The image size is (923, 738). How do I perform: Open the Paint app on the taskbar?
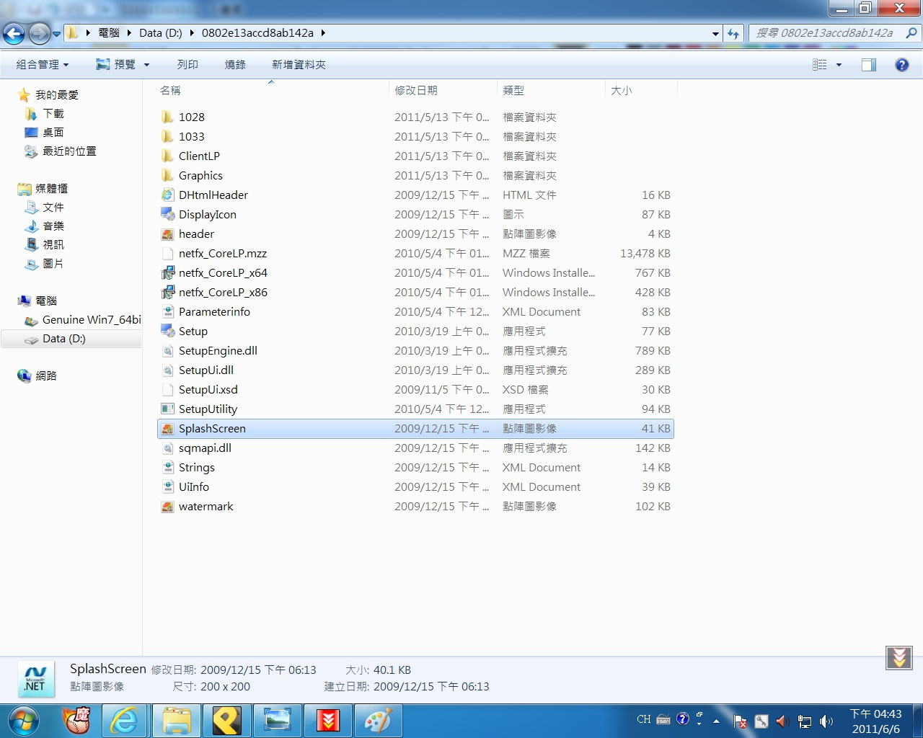[379, 720]
